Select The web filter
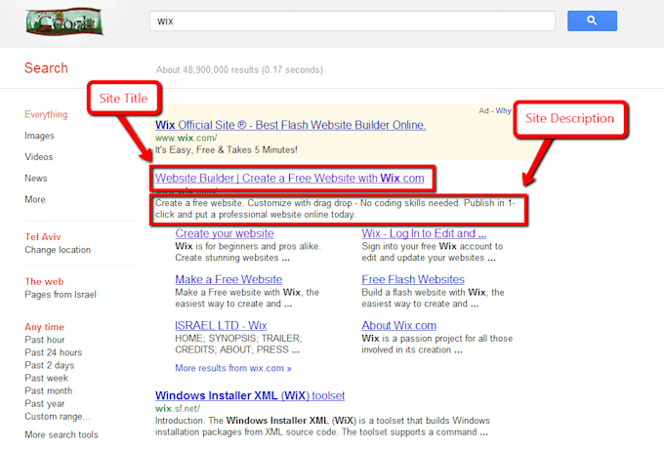This screenshot has width=664, height=450. click(44, 281)
